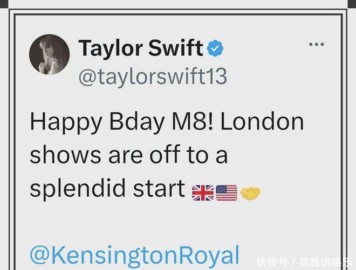Click the UK flag emoji
Viewport: 356px width, 270px height.
tap(203, 193)
